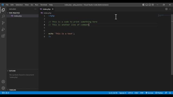The width and height of the screenshot is (173, 97).
Task: Open the Source Control view
Action: pos(3,23)
